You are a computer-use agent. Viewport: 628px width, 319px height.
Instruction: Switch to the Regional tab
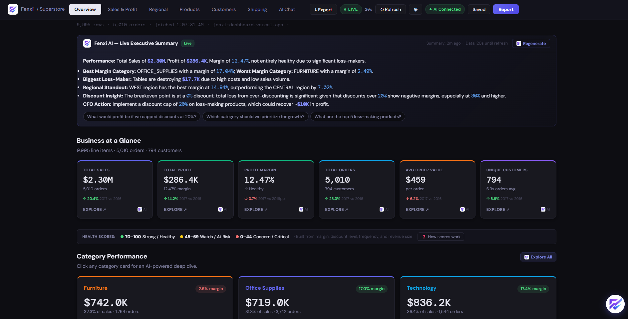pos(158,9)
